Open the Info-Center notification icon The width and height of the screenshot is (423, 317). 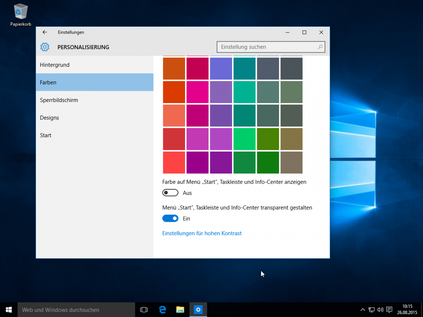pyautogui.click(x=389, y=310)
